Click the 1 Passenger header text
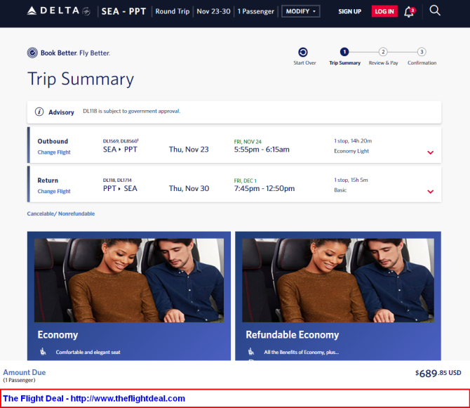 pyautogui.click(x=255, y=11)
